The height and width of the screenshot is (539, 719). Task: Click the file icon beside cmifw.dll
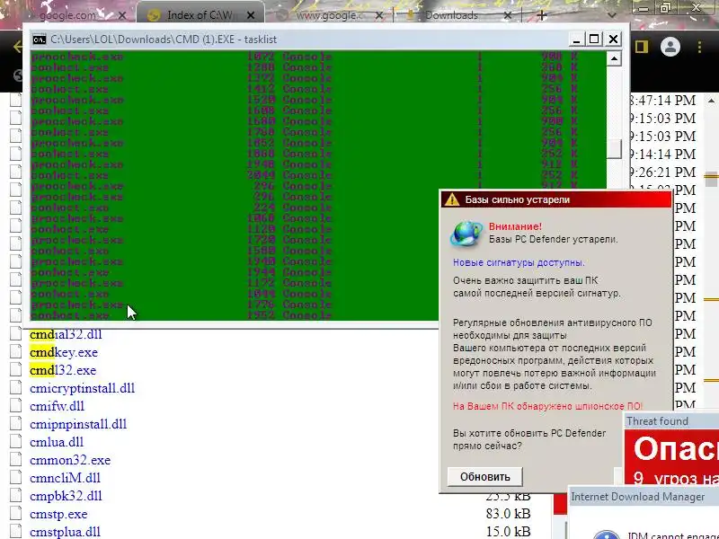point(15,406)
